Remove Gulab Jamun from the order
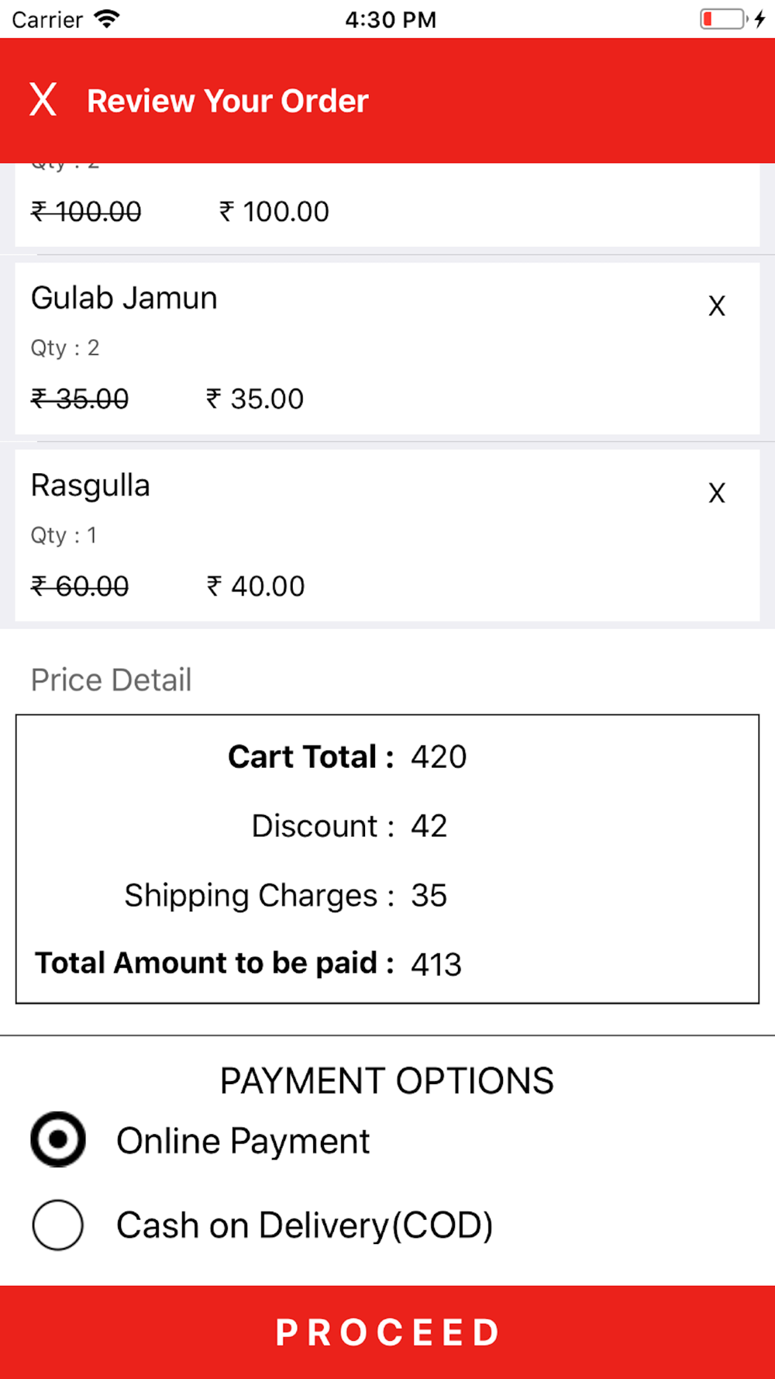This screenshot has height=1379, width=775. click(717, 306)
